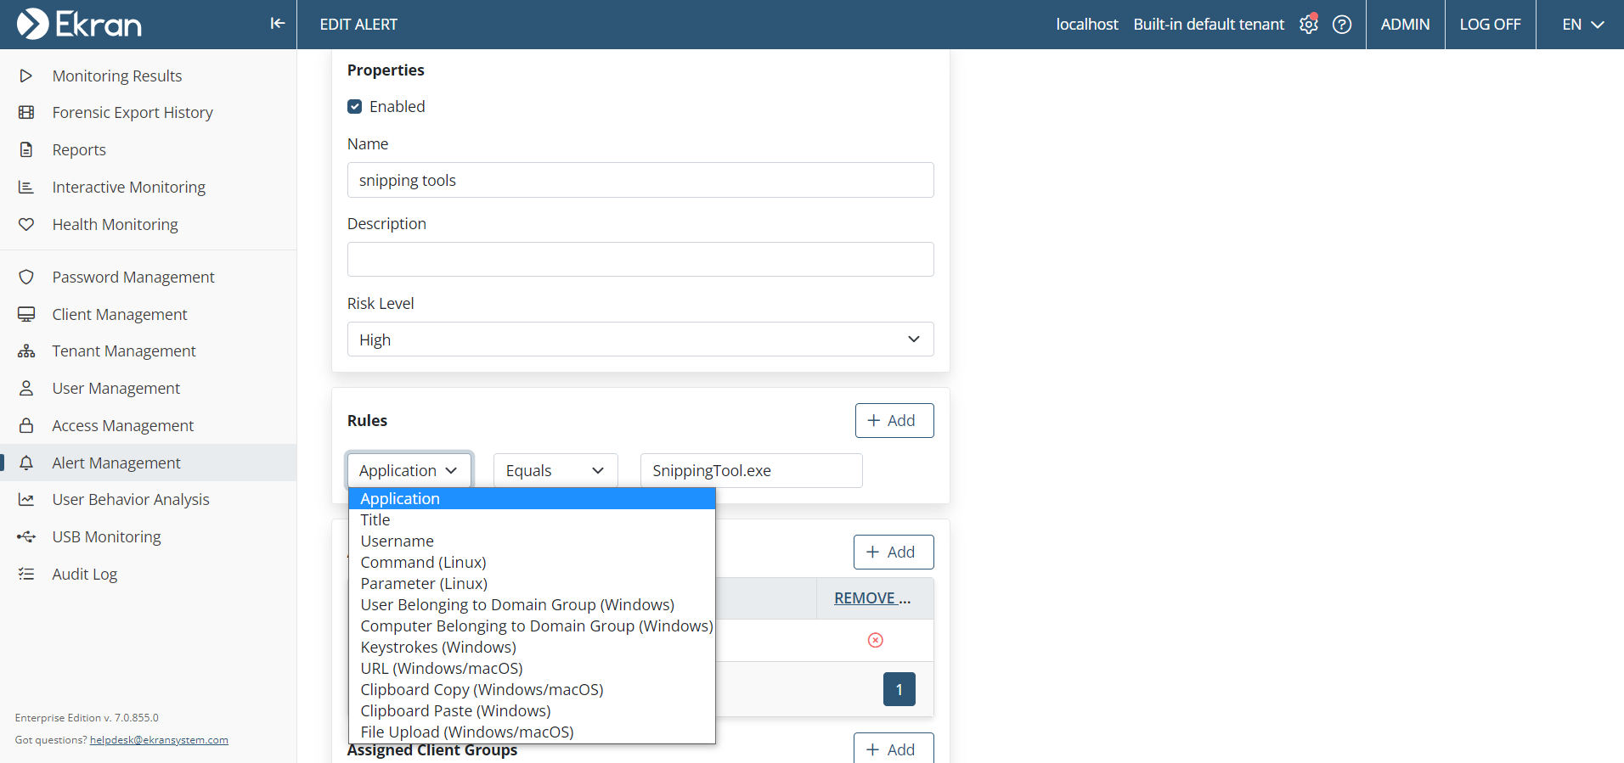Open Monitoring Results page

coord(117,76)
